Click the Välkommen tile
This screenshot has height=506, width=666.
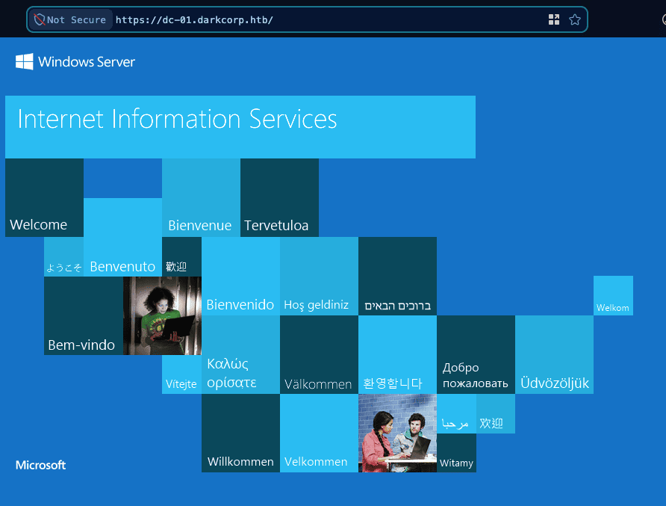click(319, 354)
